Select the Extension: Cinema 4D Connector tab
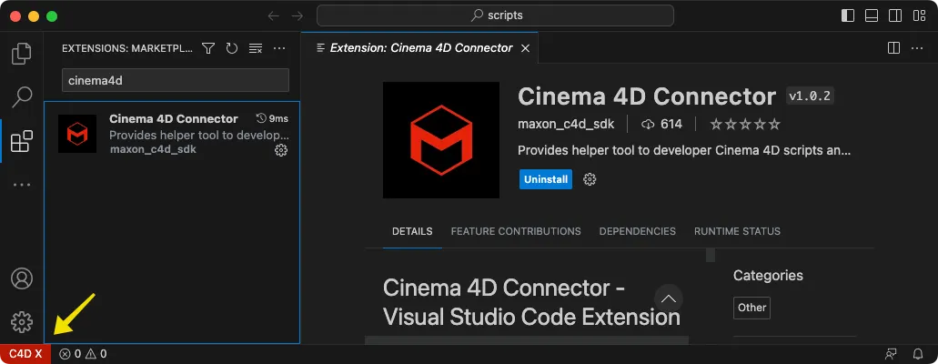This screenshot has width=938, height=364. [419, 48]
